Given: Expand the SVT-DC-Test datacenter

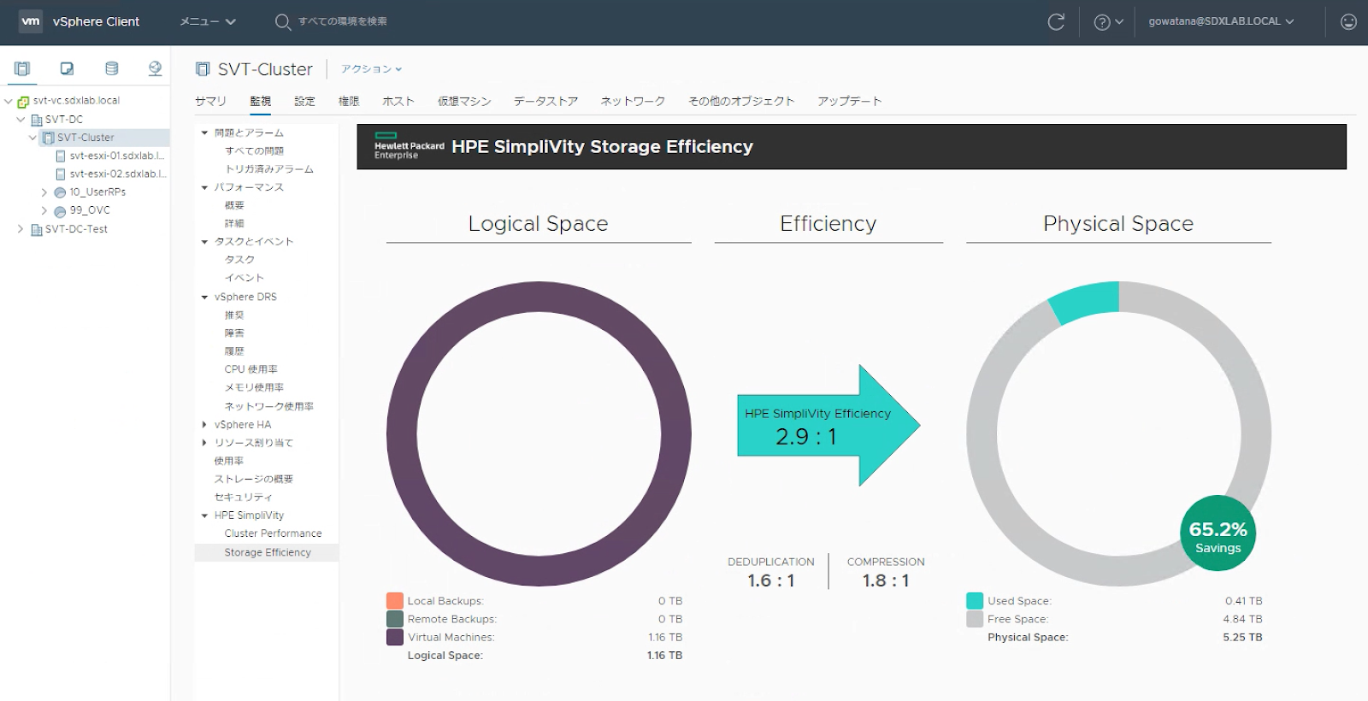Looking at the screenshot, I should click(x=21, y=229).
